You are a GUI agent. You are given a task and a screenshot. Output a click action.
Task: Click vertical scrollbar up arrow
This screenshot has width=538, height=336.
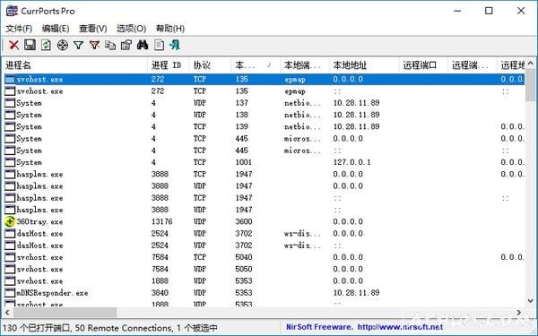531,64
